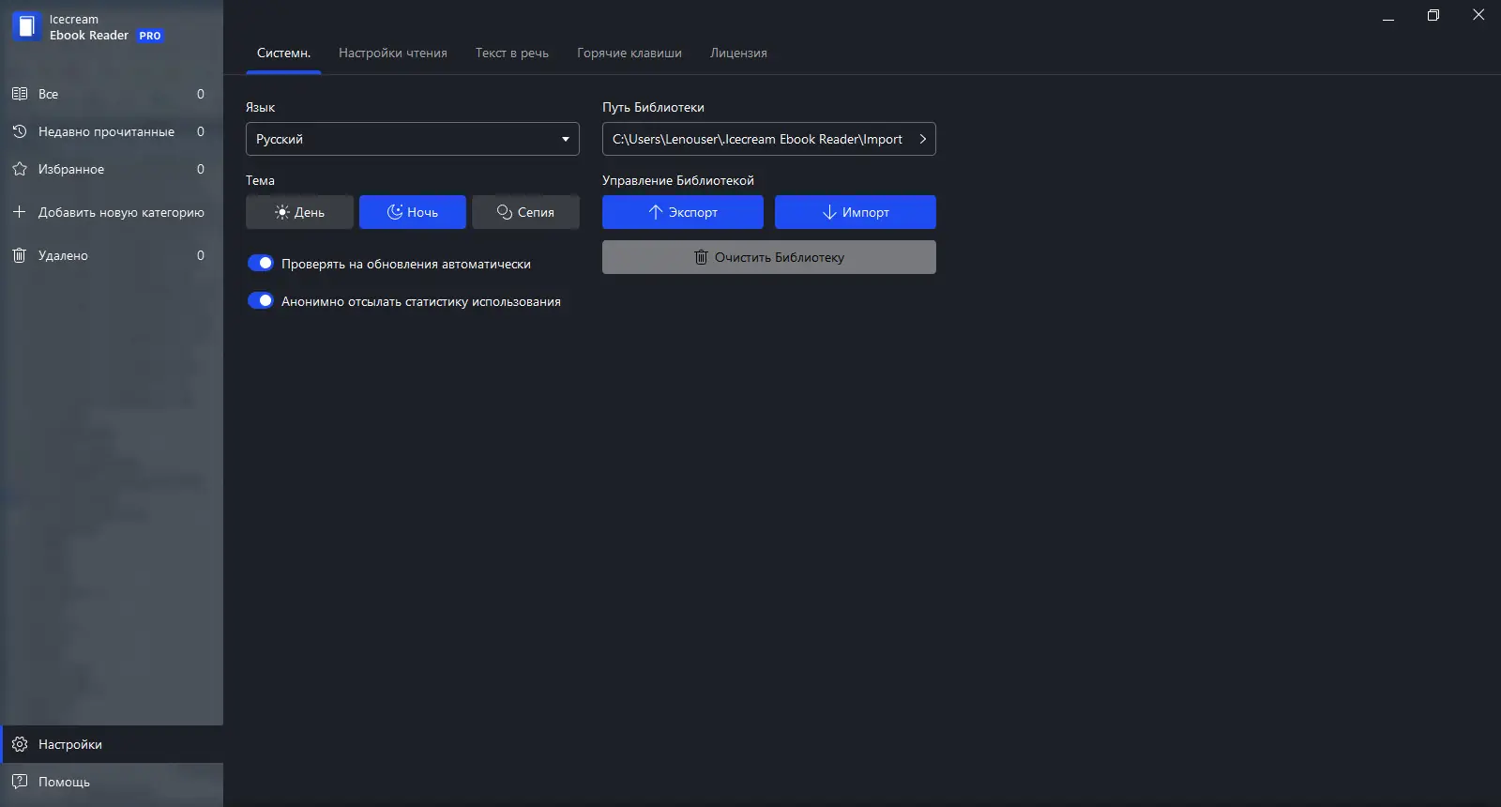Open the Лицензия tab
Screen dimensions: 1501x807
(738, 53)
